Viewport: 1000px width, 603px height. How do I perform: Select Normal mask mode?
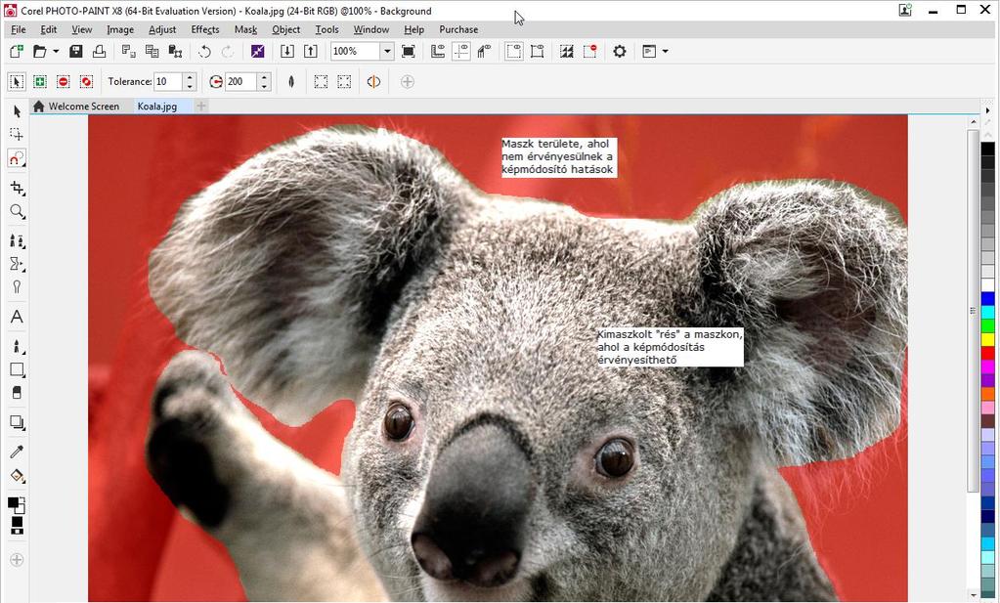click(17, 81)
